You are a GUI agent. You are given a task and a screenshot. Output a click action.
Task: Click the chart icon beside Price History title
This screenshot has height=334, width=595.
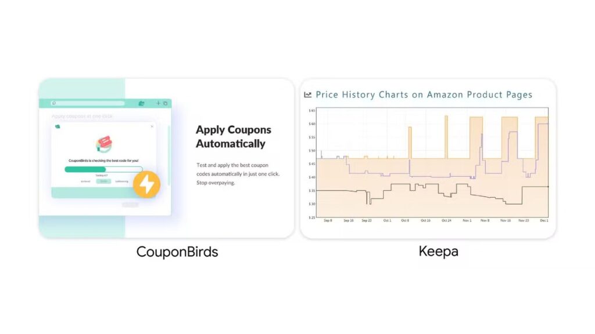[308, 95]
